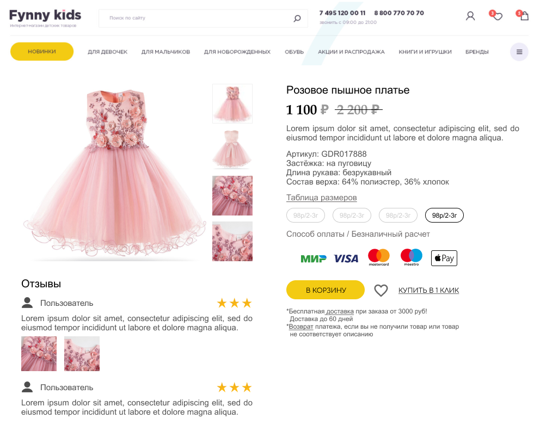The image size is (540, 425).
Task: Open the user account icon
Action: [470, 16]
